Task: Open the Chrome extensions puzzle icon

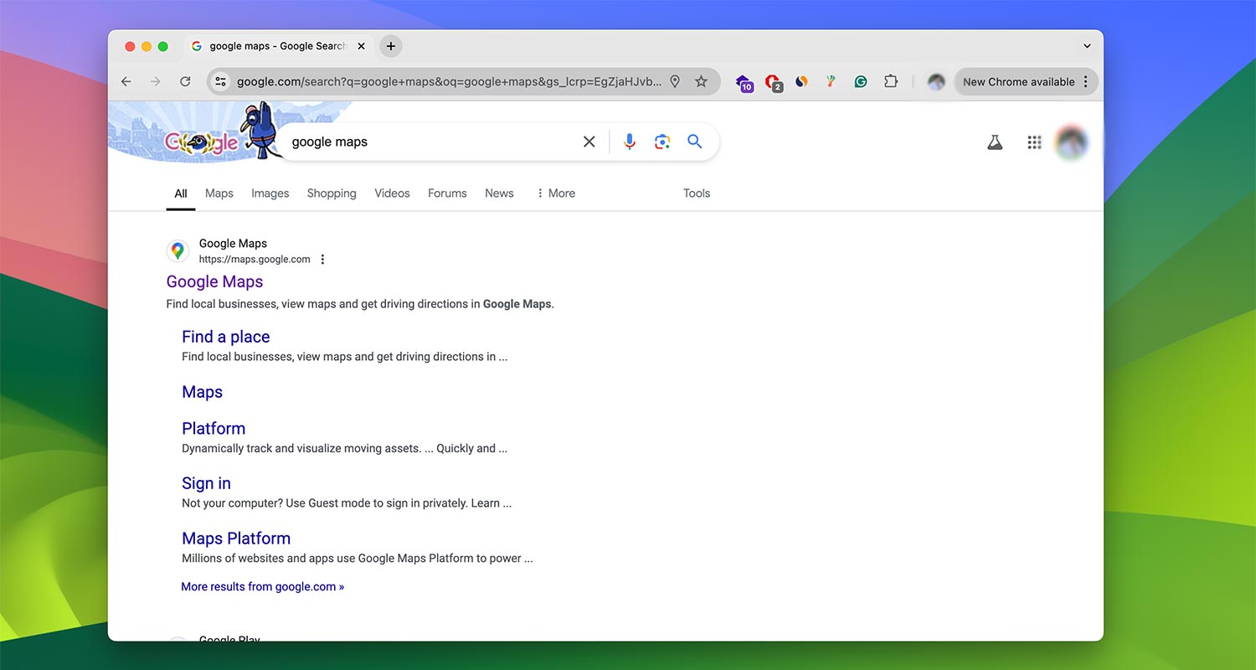Action: (890, 81)
